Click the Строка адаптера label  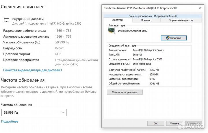point(119,59)
